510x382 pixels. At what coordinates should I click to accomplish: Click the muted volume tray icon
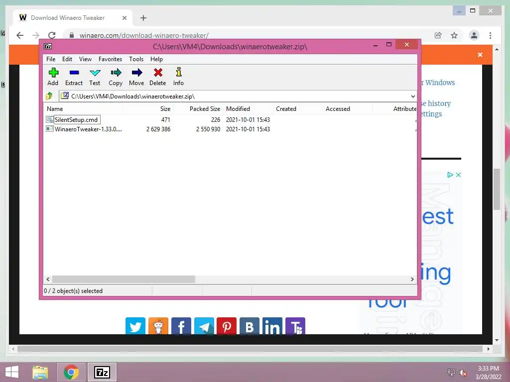click(463, 373)
